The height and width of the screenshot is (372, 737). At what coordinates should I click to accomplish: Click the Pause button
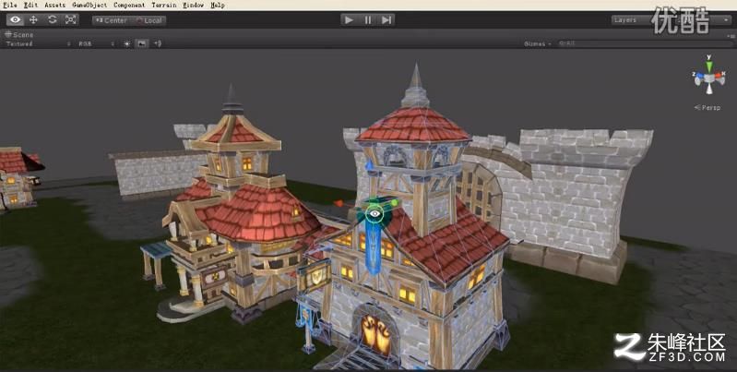(x=367, y=20)
